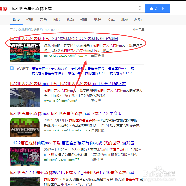Click the paw icon next to 为您推荐
The width and height of the screenshot is (186, 186).
click(12, 68)
